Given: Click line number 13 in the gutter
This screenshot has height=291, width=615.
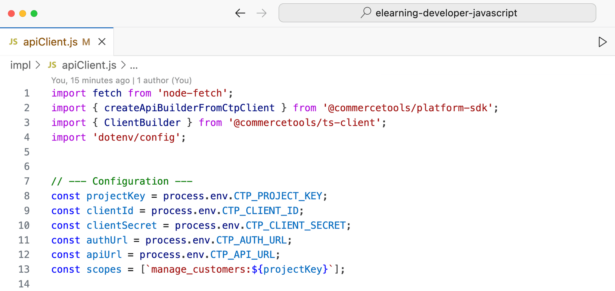Looking at the screenshot, I should click(x=24, y=269).
